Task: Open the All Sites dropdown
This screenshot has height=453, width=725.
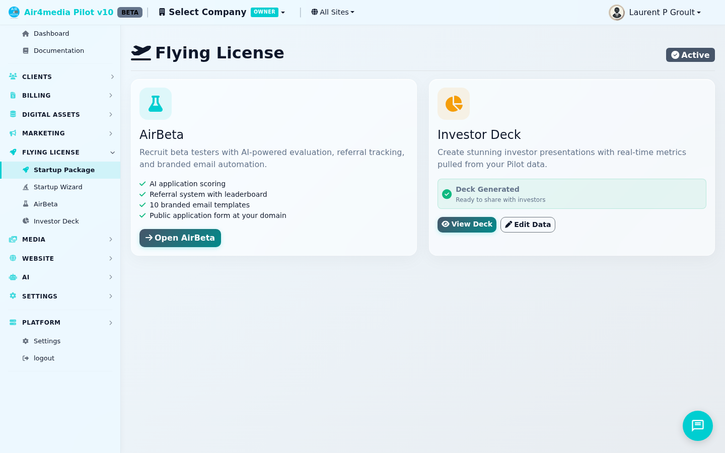Action: (x=332, y=12)
